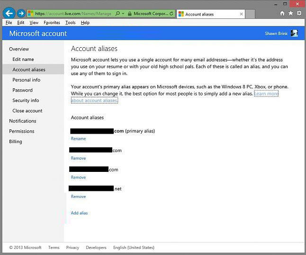Minimize the browser window
The width and height of the screenshot is (306, 255).
(276, 4)
